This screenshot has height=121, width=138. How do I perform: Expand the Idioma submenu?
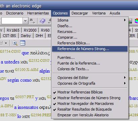[90, 20]
